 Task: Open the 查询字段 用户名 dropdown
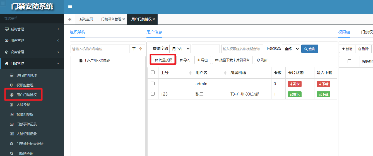click(x=180, y=49)
